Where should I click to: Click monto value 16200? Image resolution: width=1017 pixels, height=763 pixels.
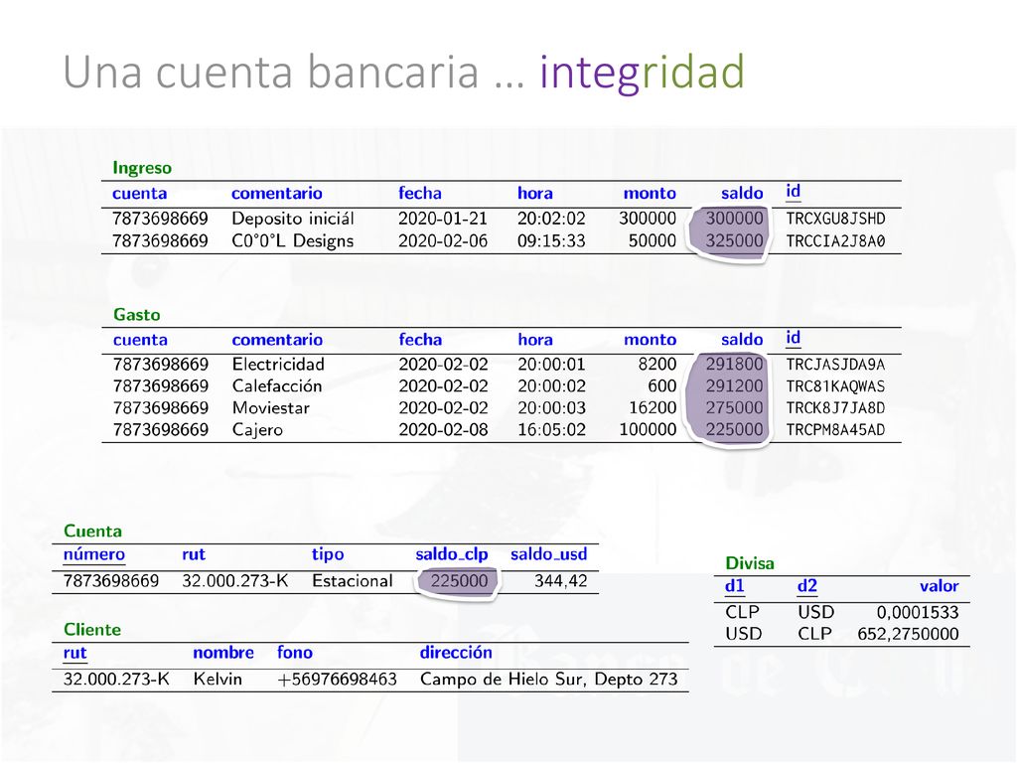653,408
